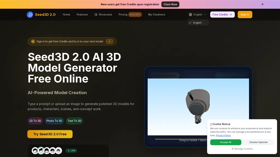Click the Save 50% badge

click(x=135, y=15)
